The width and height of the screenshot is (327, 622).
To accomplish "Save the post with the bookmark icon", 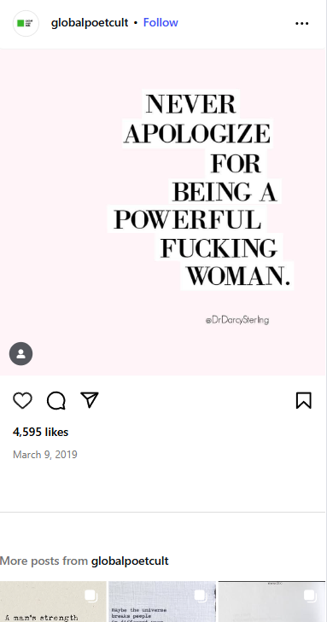I will click(x=304, y=400).
